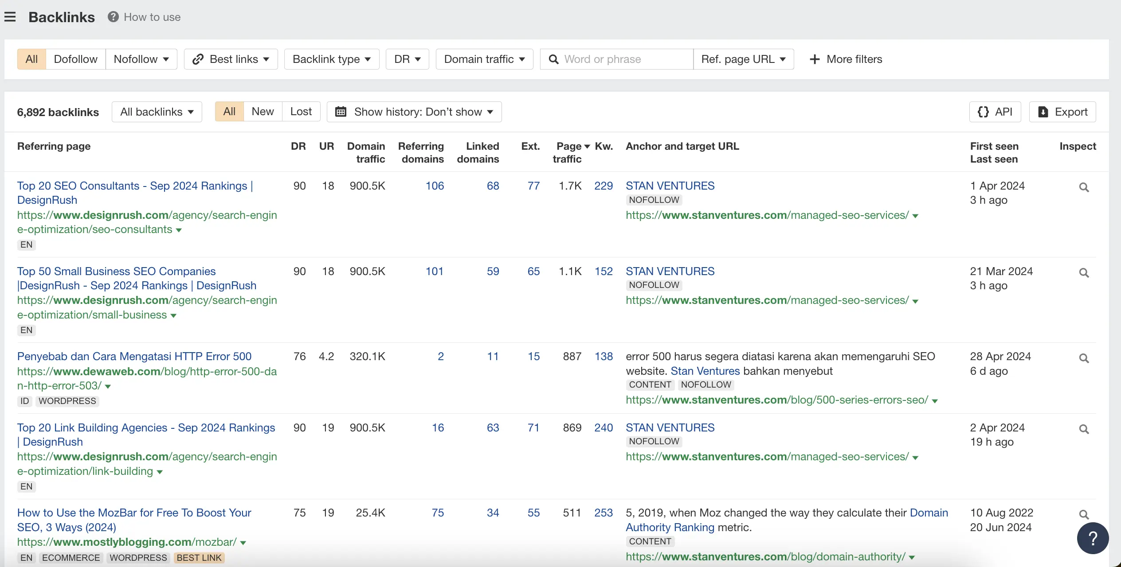The image size is (1121, 567).
Task: Click WORDPRESS tag in dewaweb row
Action: [67, 401]
